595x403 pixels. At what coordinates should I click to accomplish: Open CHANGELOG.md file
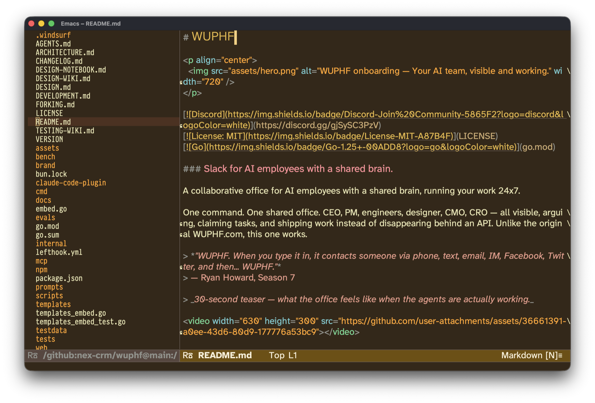pos(59,61)
